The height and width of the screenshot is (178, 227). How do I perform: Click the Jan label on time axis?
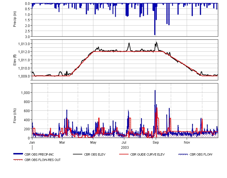(32, 142)
